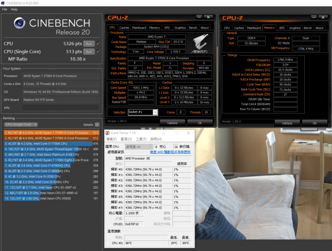The height and width of the screenshot is (251, 332).
Task: Open About tab in right CPU-Z
Action: (x=319, y=28)
